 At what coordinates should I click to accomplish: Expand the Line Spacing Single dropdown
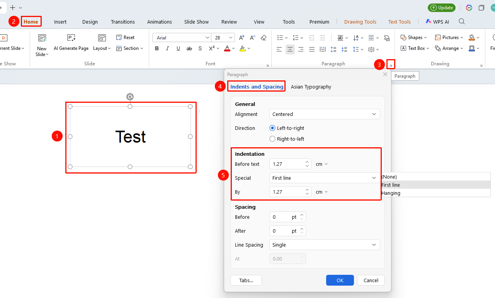(x=325, y=245)
